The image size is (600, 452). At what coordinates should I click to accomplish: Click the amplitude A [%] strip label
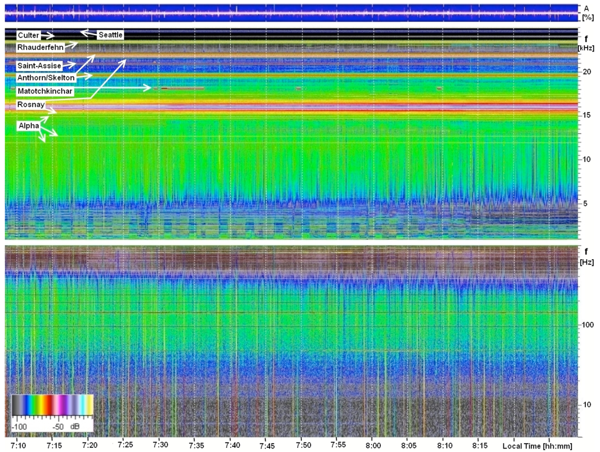[x=587, y=13]
